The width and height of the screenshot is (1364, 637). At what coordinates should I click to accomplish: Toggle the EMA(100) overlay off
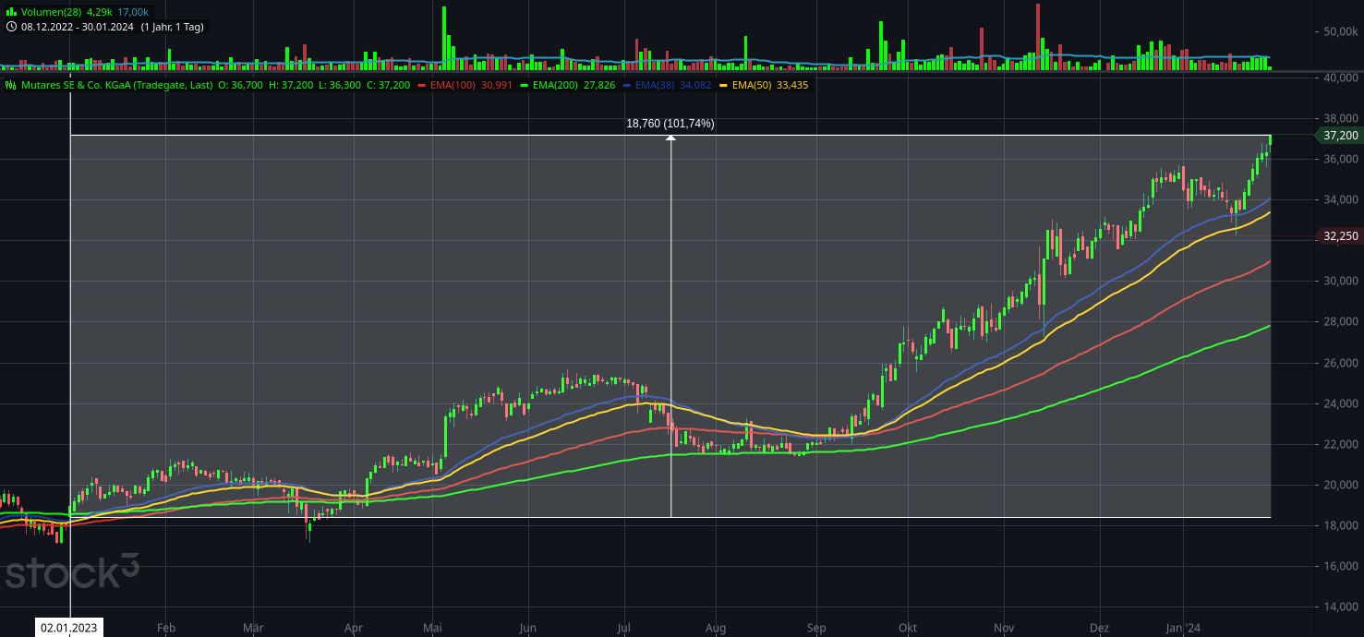click(453, 83)
